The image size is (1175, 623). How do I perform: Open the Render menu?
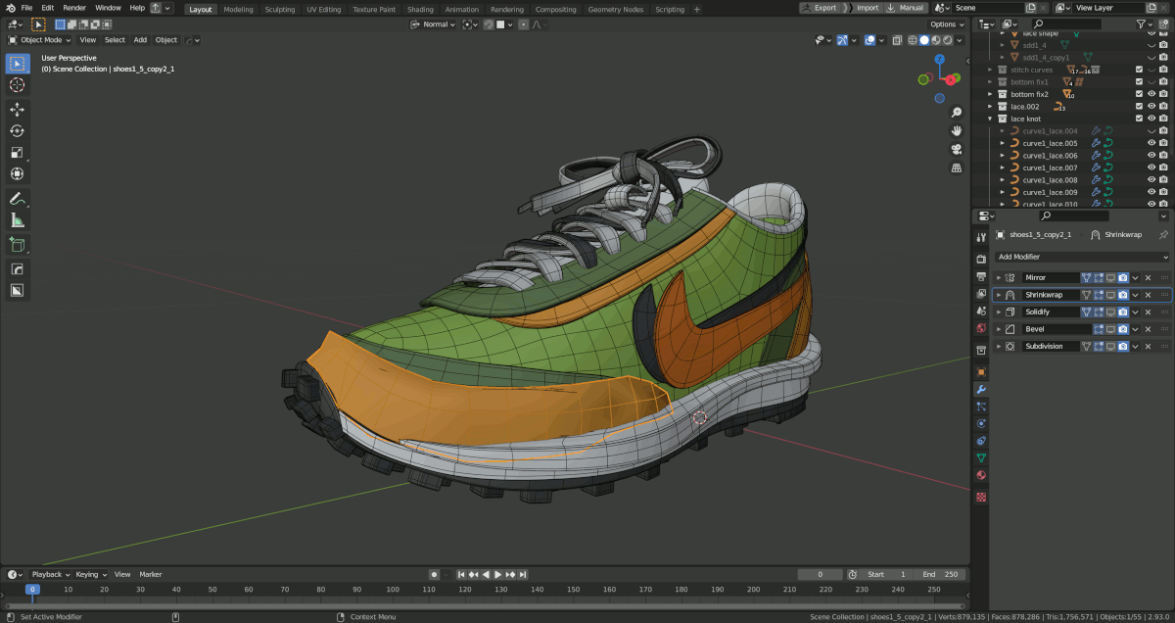click(x=74, y=8)
